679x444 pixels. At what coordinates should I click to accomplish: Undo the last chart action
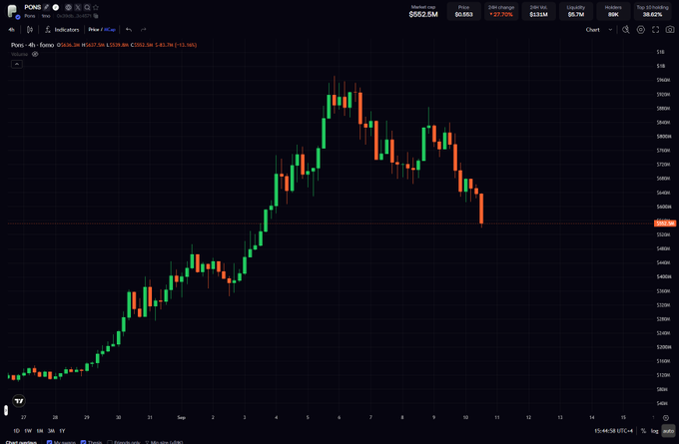click(x=129, y=29)
